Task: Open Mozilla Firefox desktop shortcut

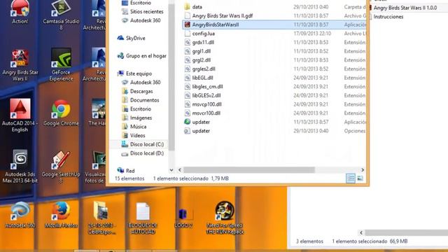Action: pos(61,215)
